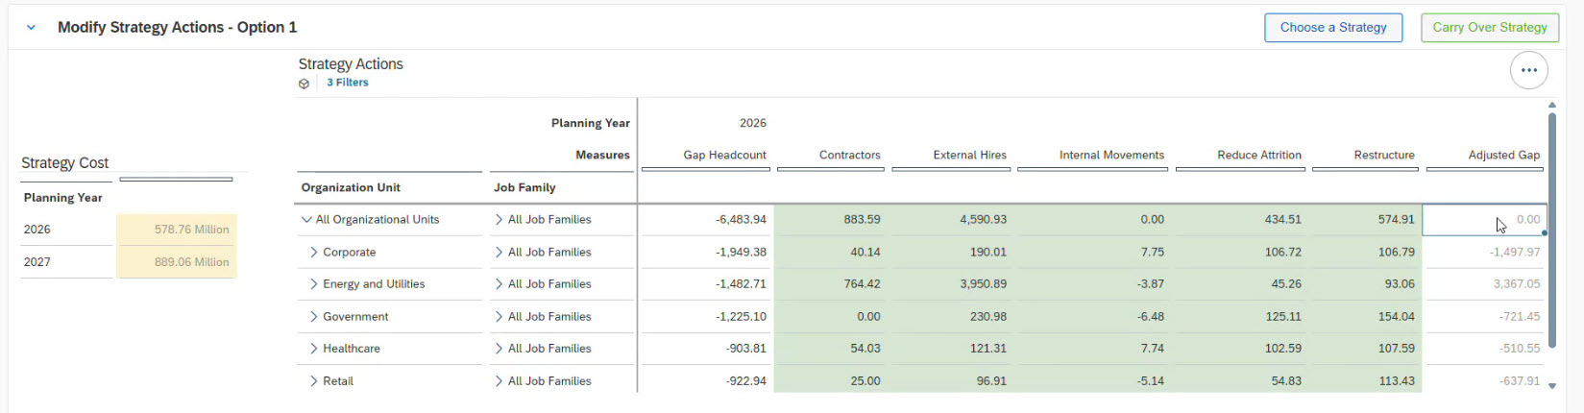Expand the Government organization unit
The width and height of the screenshot is (1584, 413).
pos(313,317)
